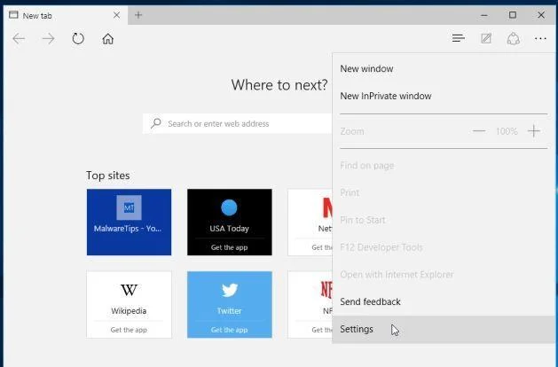Refresh the page with reload icon

(x=78, y=38)
